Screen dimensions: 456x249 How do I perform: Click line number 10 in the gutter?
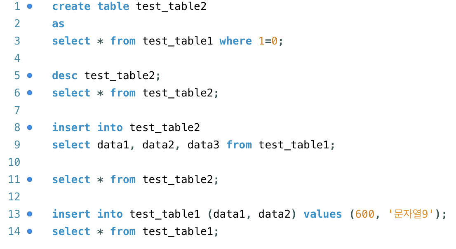[14, 162]
